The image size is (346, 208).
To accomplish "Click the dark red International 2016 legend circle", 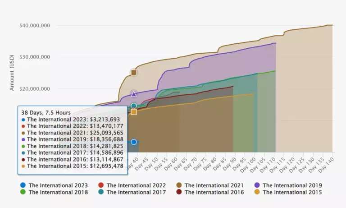I will pyautogui.click(x=179, y=192).
